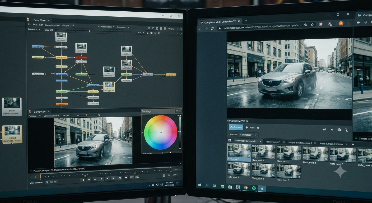Open the Content vlase dropdown
372x203 pixels.
point(51,116)
